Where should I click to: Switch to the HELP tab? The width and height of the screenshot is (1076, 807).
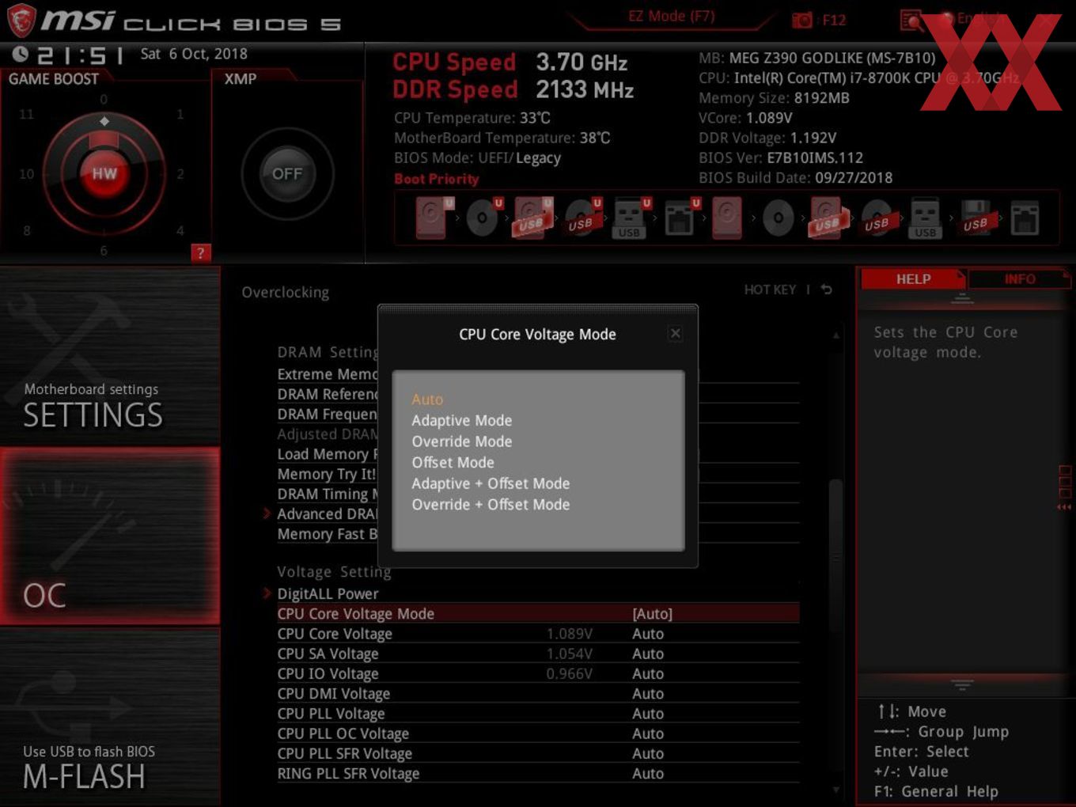point(913,279)
